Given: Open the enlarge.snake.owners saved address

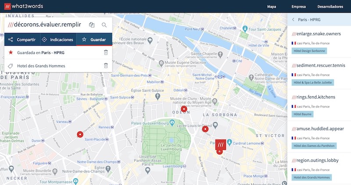Looking at the screenshot, I should [316, 34].
